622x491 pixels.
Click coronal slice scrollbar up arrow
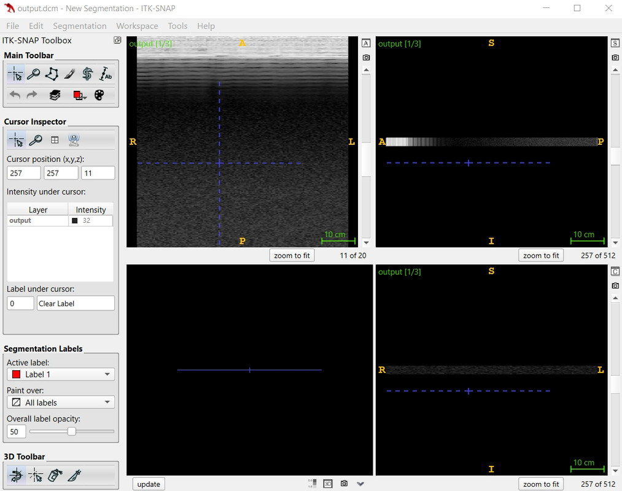615,298
